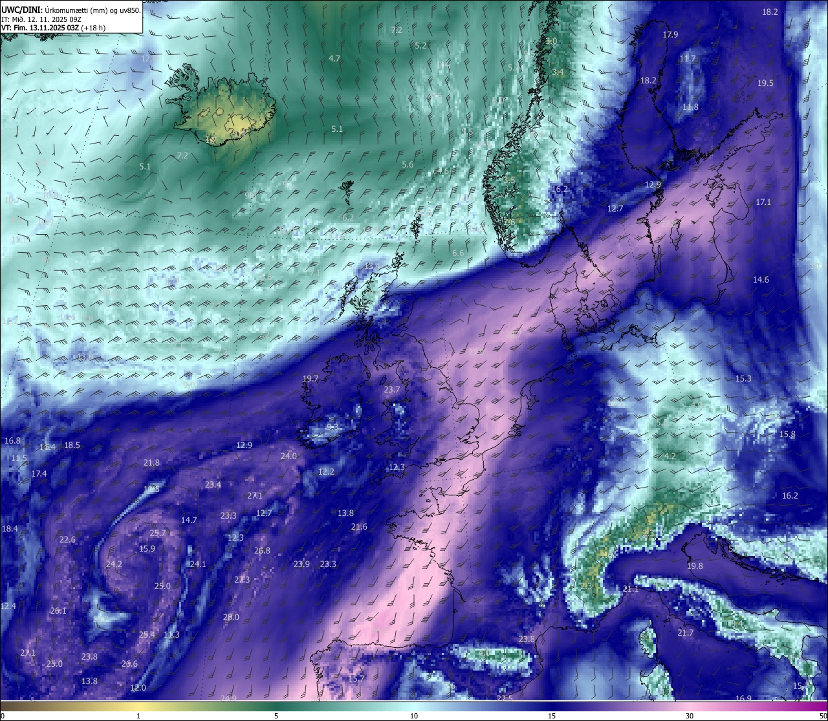The width and height of the screenshot is (828, 721).
Task: Click the 21.7 value label
Action: pos(686,632)
